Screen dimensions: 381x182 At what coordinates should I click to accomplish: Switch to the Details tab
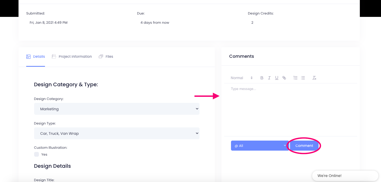(35, 56)
